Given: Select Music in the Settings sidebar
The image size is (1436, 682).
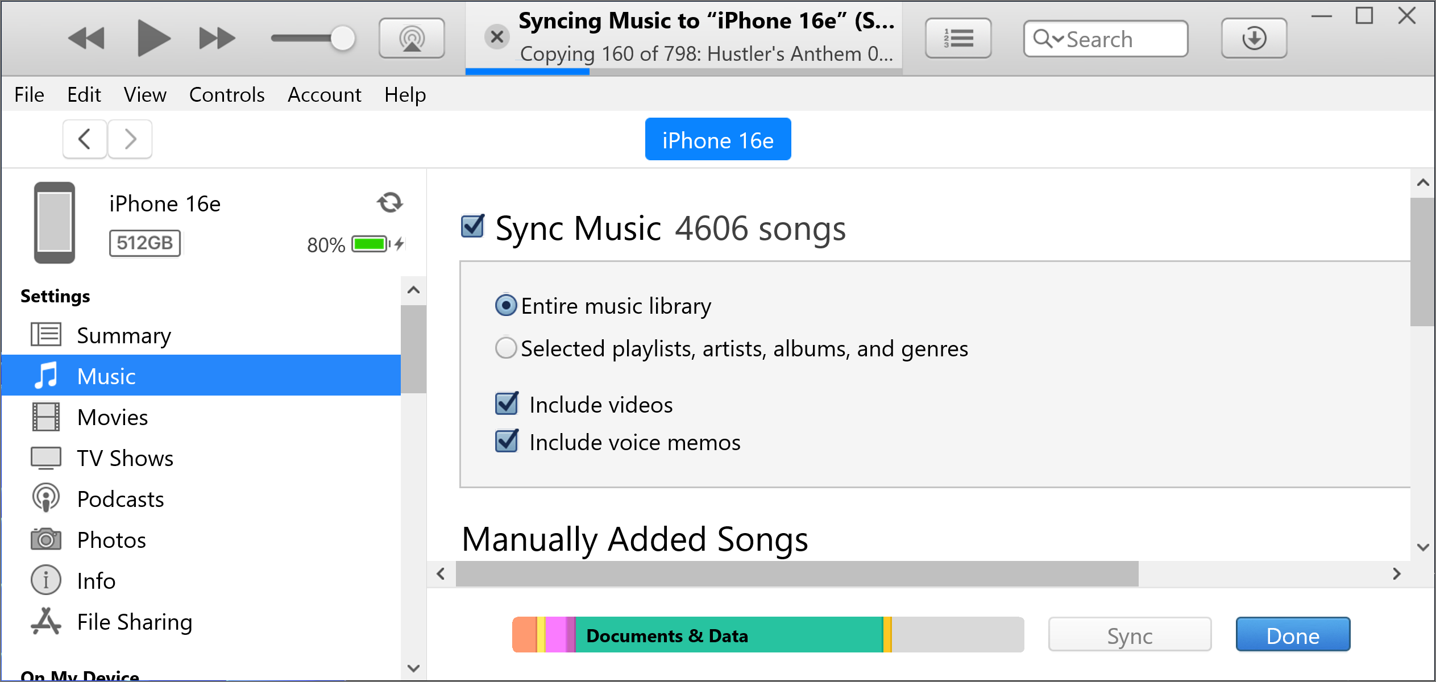Looking at the screenshot, I should pyautogui.click(x=201, y=376).
